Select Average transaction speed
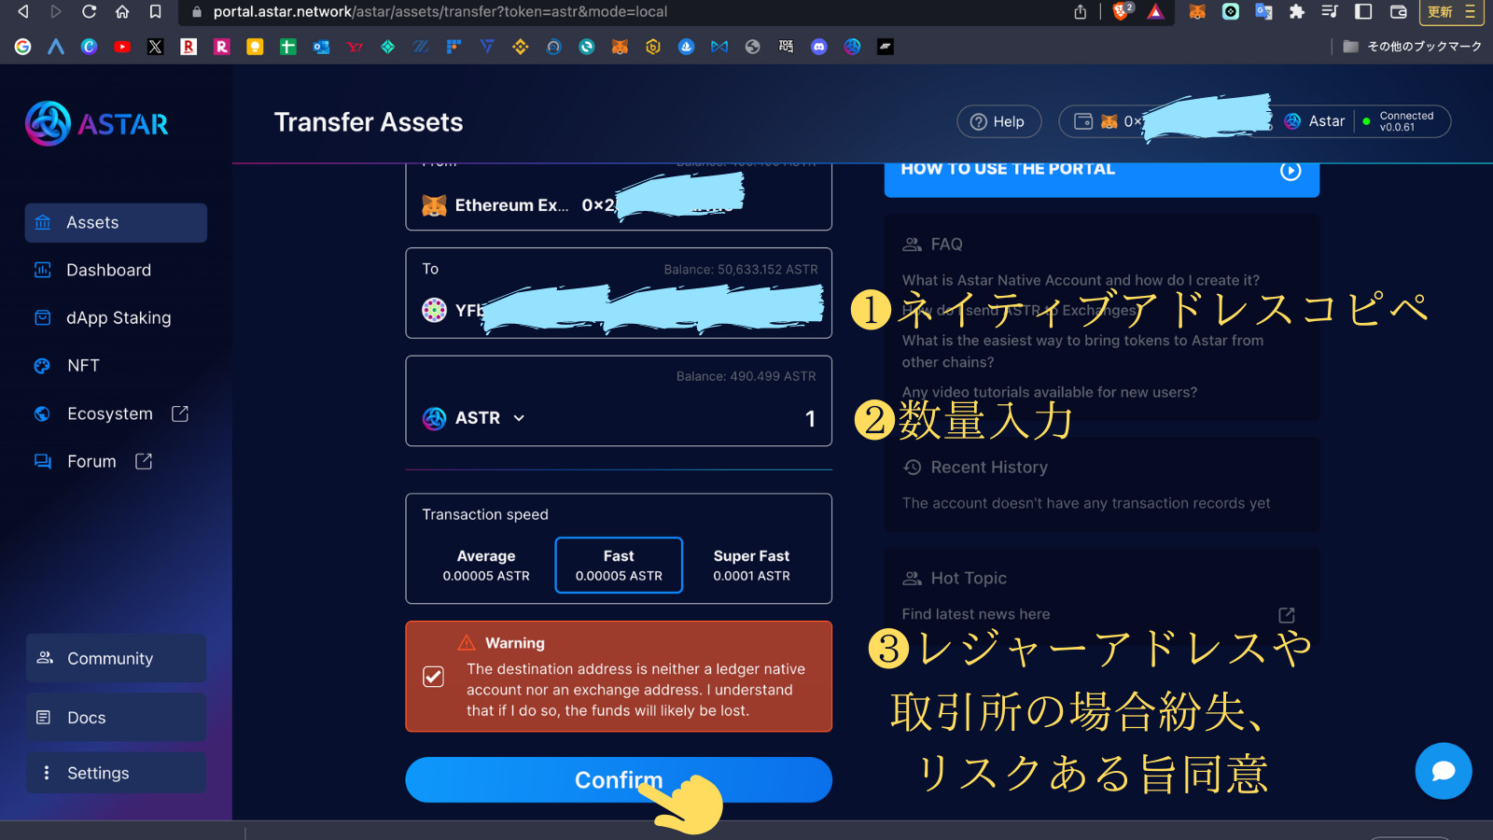This screenshot has height=840, width=1493. point(486,565)
